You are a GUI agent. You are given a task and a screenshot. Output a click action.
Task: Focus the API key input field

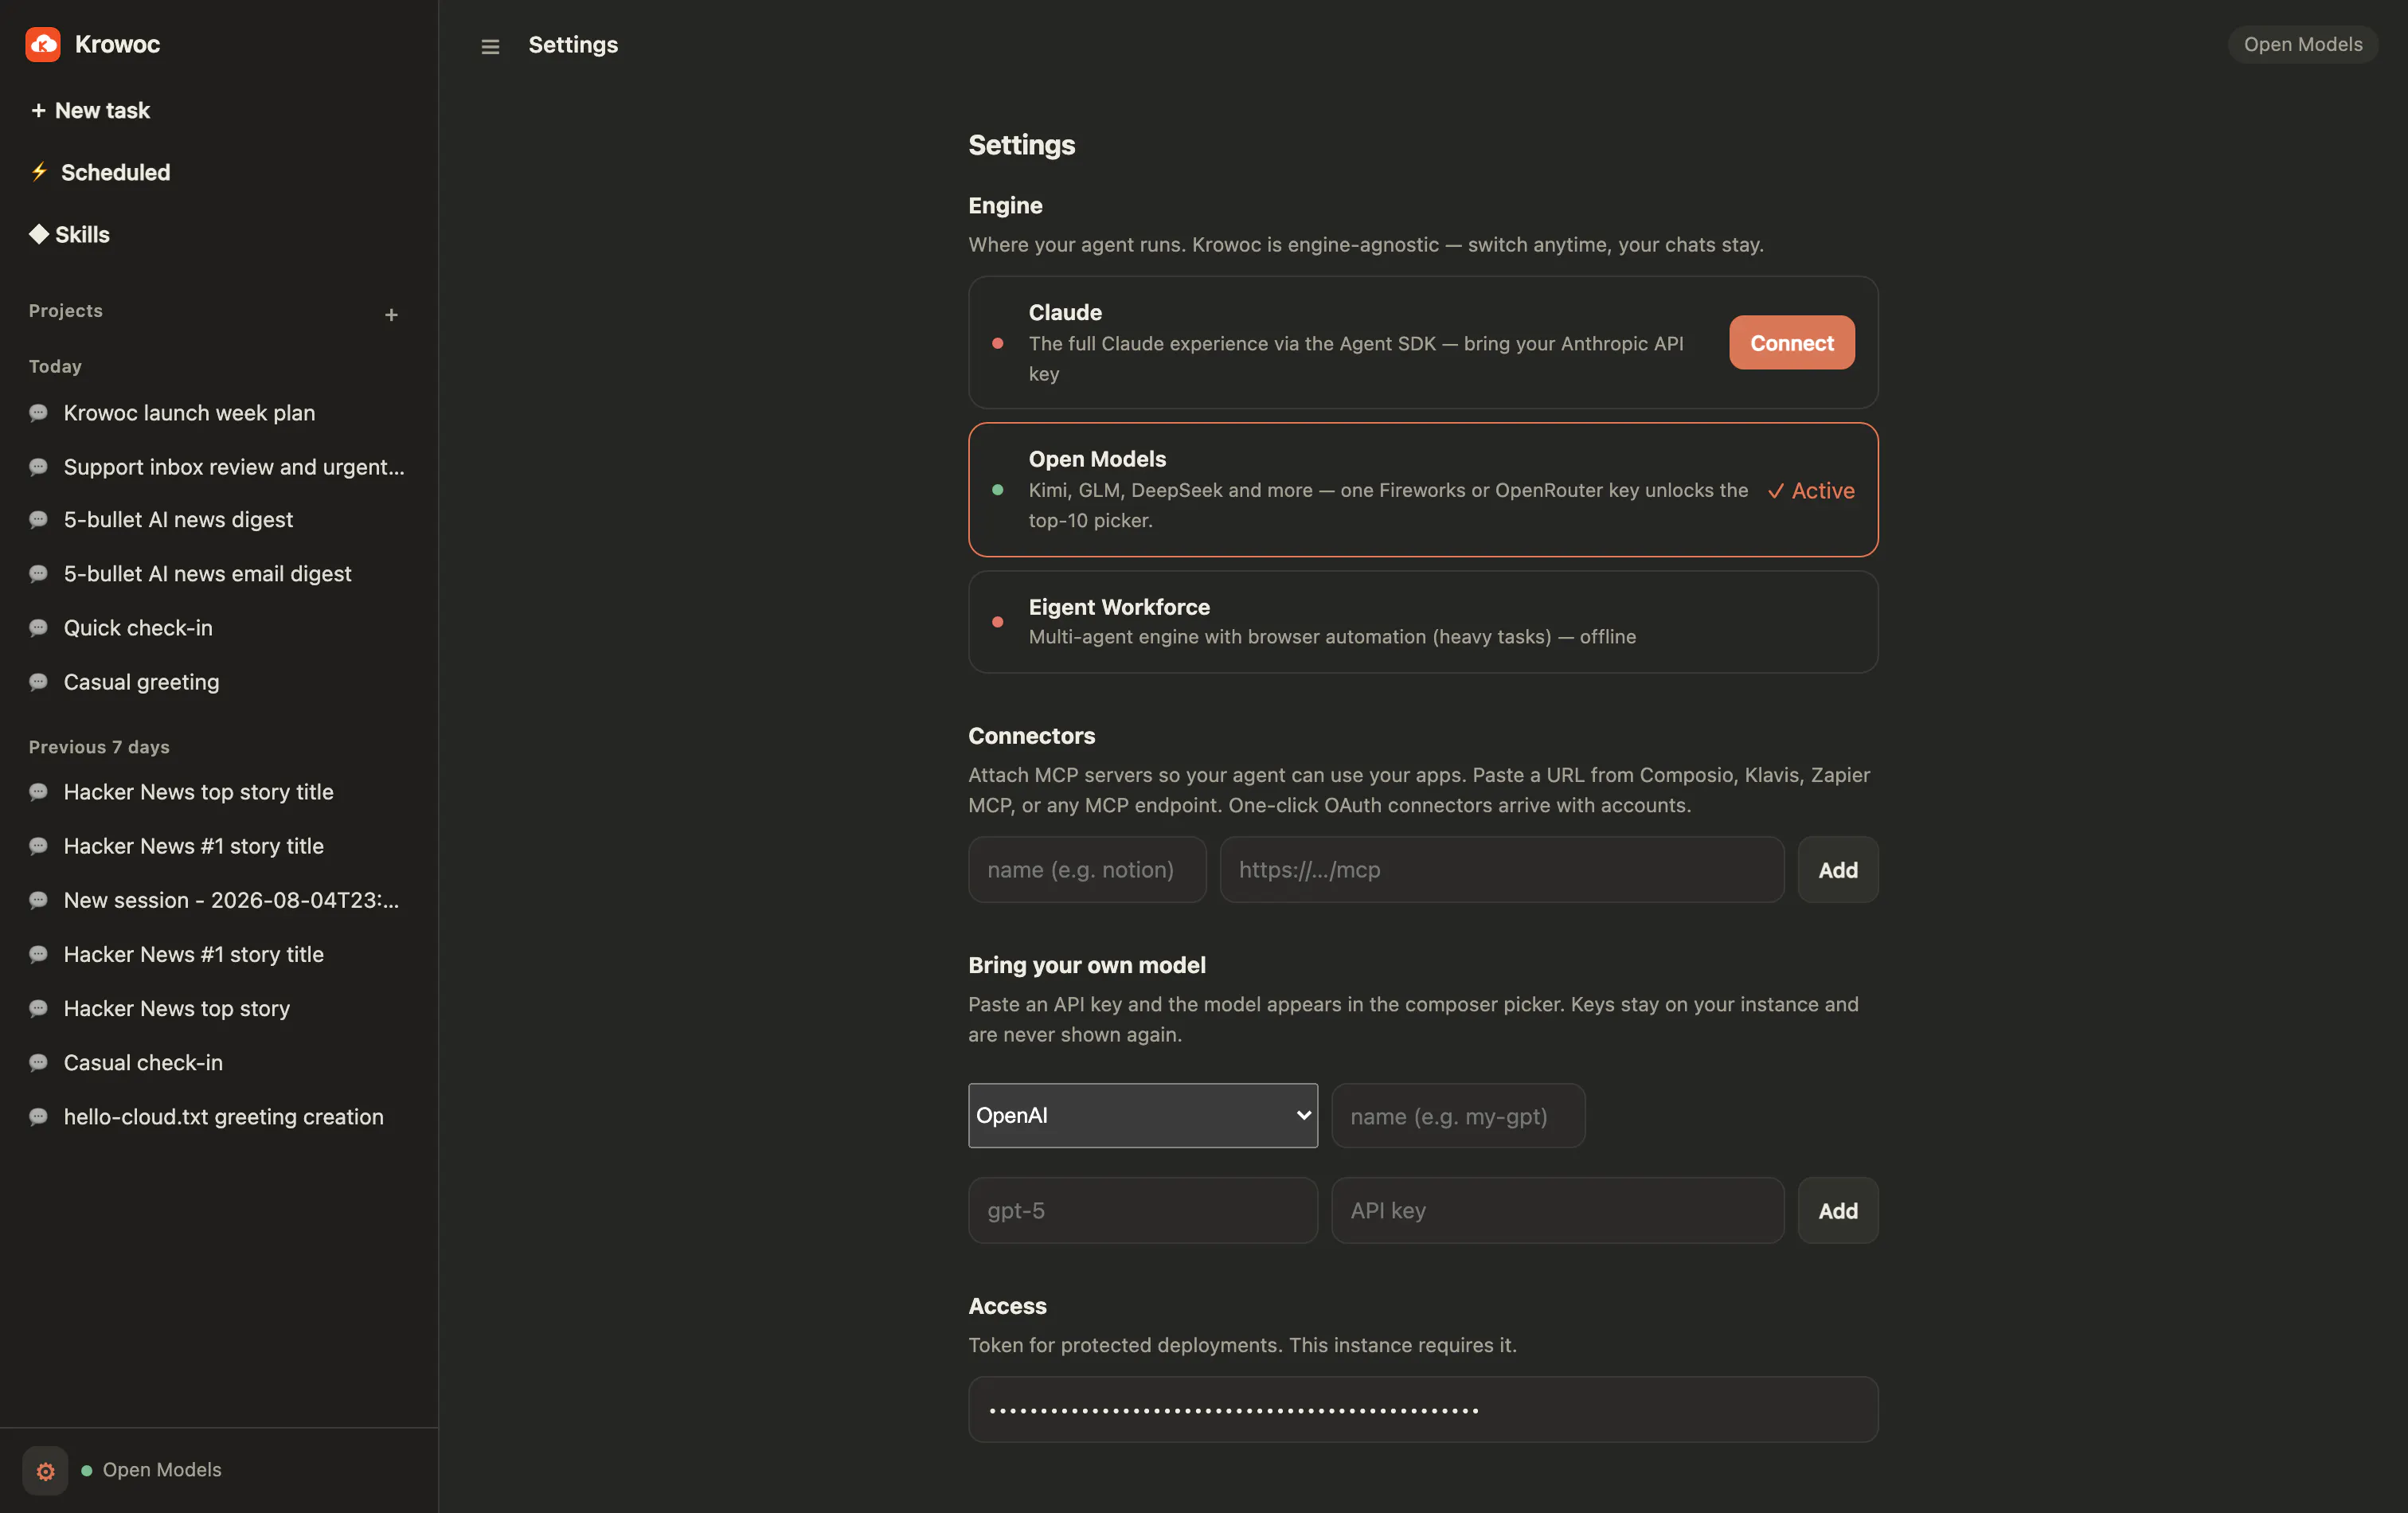(x=1557, y=1211)
